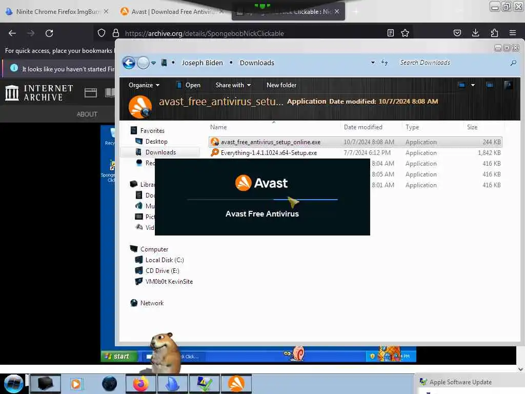Open Firefox tracking protection shield
525x394 pixels.
[102, 33]
